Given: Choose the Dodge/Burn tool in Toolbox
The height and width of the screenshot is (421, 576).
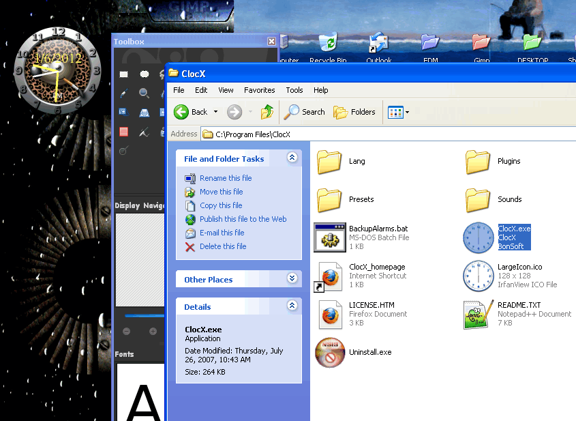Looking at the screenshot, I should 124,150.
